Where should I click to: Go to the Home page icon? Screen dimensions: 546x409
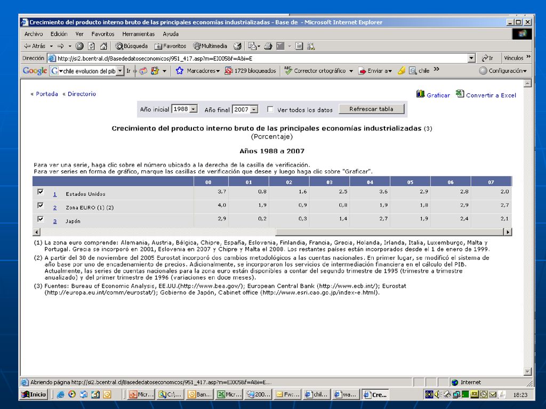click(x=103, y=46)
